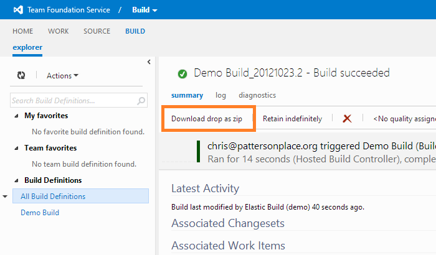The image size is (436, 255).
Task: Refresh the build definitions list
Action: point(21,75)
